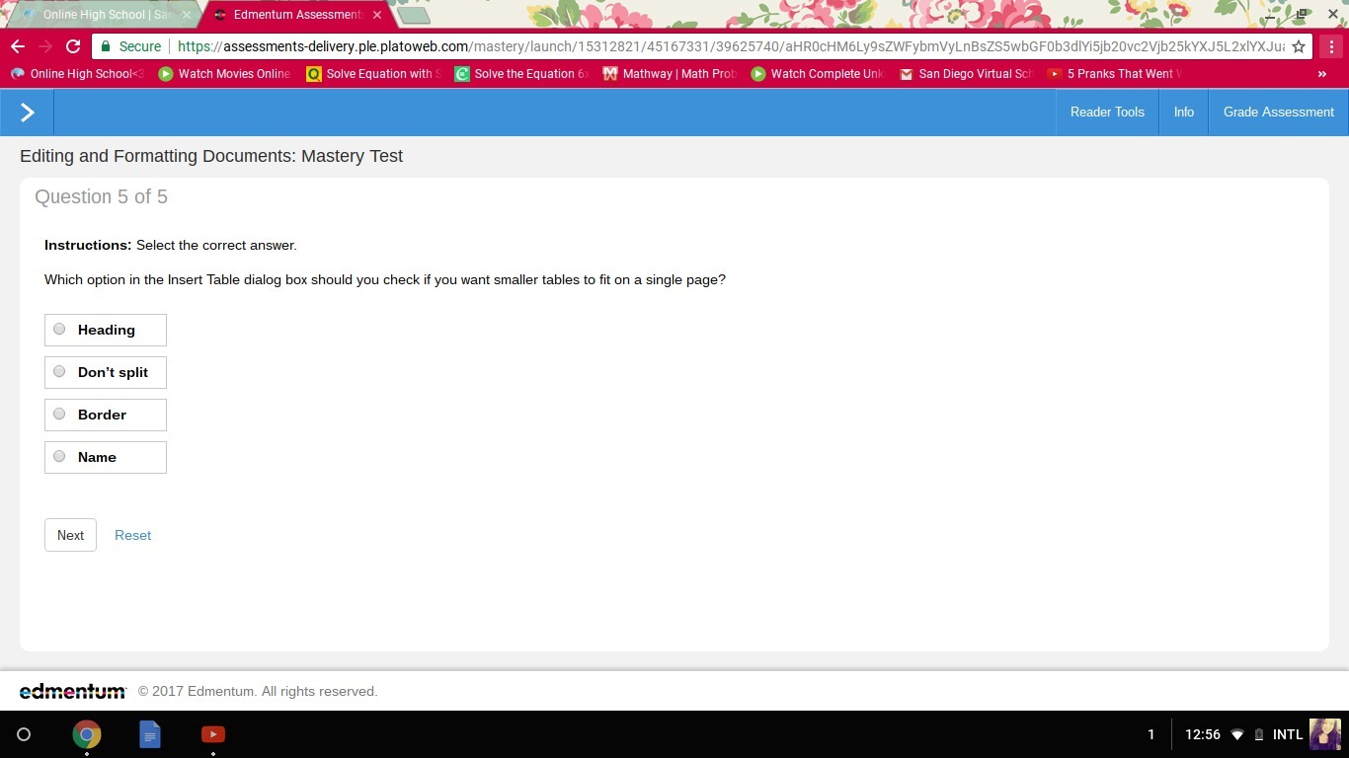Click the battery icon in system tray

point(1259,734)
